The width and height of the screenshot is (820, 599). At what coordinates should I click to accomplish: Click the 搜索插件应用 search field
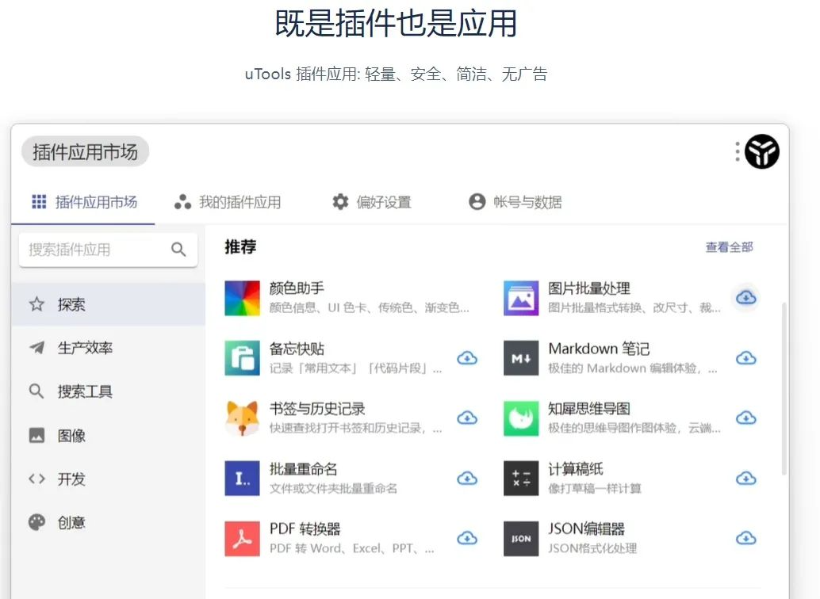pyautogui.click(x=99, y=249)
